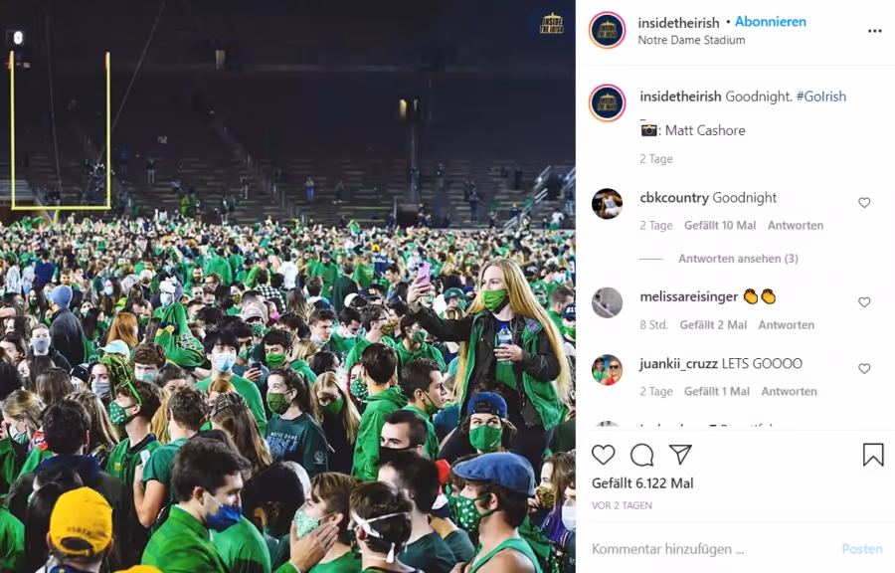The height and width of the screenshot is (573, 895).
Task: Open cbkcountry's profile picture
Action: pyautogui.click(x=607, y=204)
